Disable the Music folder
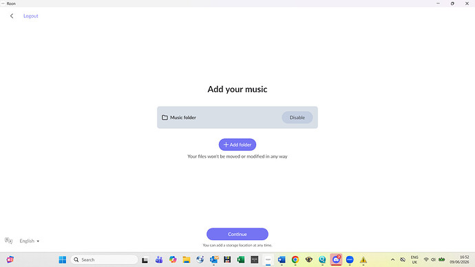475x267 pixels. pos(297,118)
